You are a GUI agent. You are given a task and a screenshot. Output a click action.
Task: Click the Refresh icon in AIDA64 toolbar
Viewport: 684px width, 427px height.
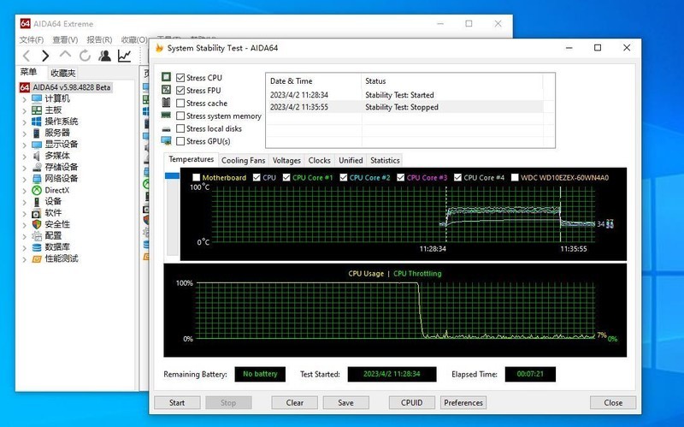tap(85, 56)
